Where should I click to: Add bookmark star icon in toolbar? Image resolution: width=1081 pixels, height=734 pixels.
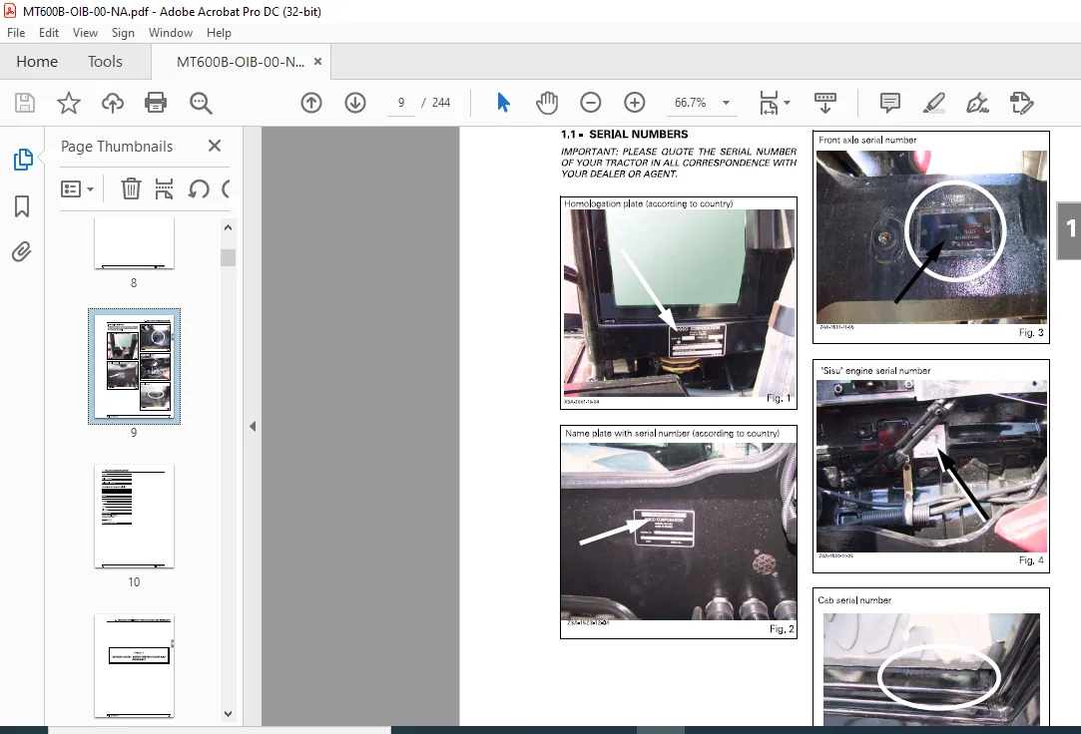68,103
